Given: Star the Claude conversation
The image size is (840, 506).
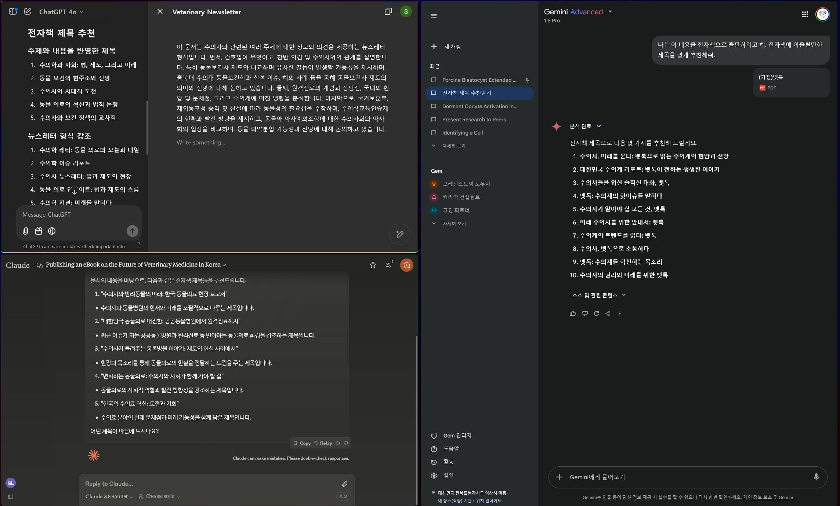Looking at the screenshot, I should (373, 265).
